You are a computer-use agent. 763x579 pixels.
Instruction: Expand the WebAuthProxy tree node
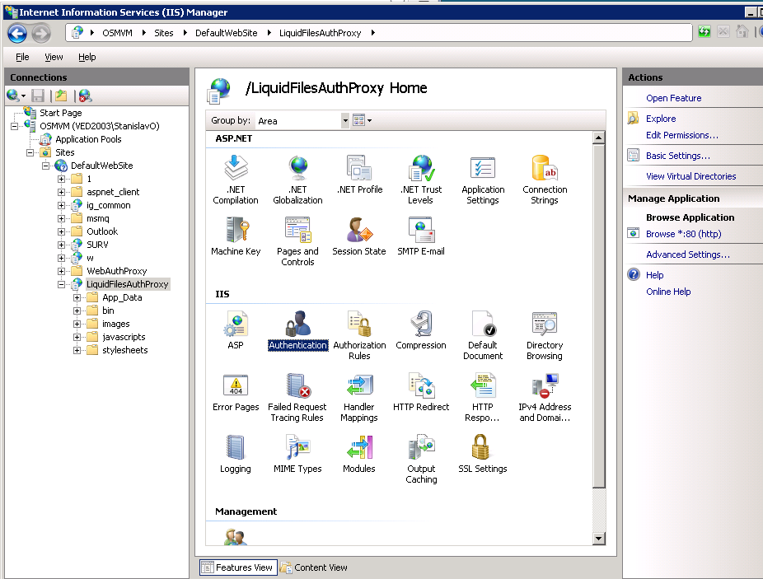click(62, 271)
